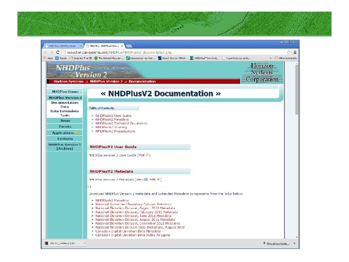Open National Elevation Dataset August 2011 Metadata

135,219
